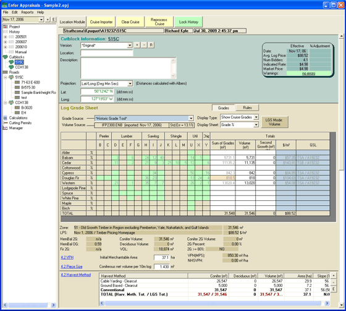This screenshot has height=311, width=346.
Task: Select the Manual history item
Action: (21, 52)
